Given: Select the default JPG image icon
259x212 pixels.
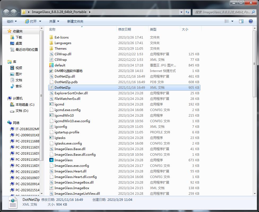Looking at the screenshot, I should click(51, 65).
